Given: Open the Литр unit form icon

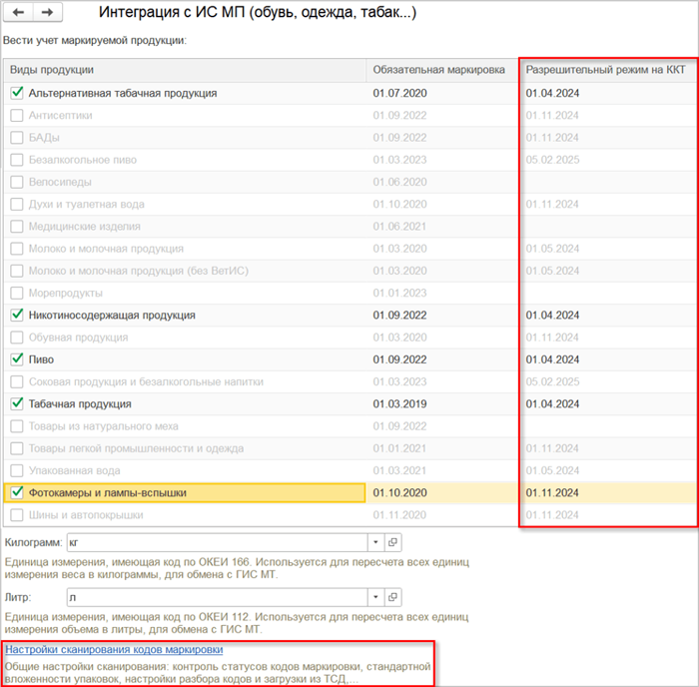Looking at the screenshot, I should pos(392,597).
